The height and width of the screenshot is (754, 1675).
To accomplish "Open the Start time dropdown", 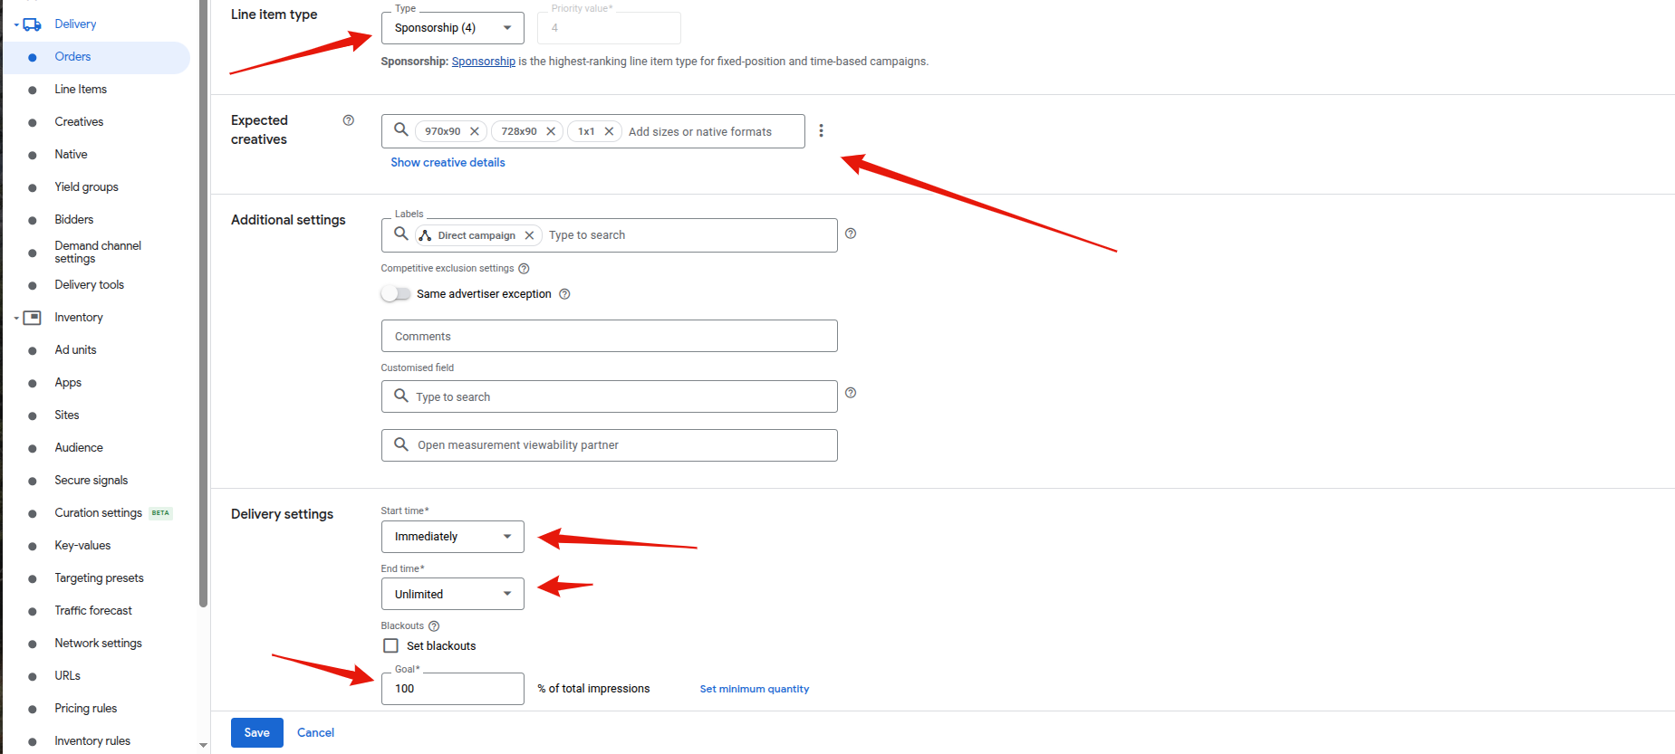I will [452, 537].
